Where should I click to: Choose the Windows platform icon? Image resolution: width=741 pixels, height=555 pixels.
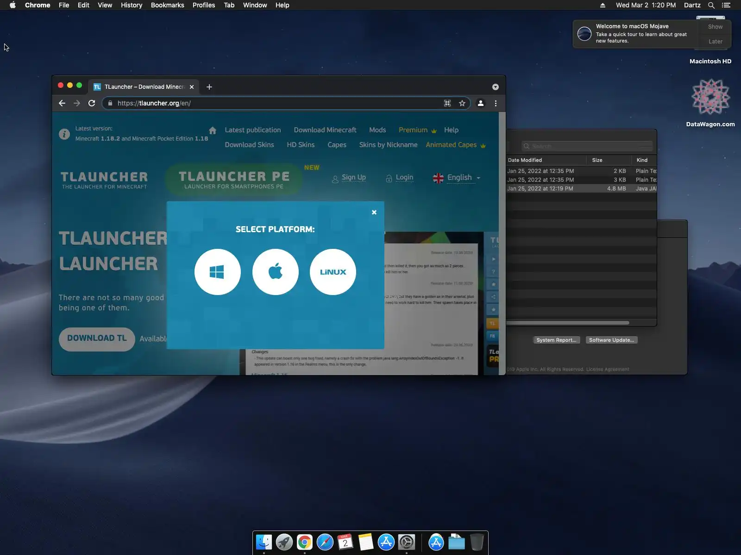coord(217,272)
